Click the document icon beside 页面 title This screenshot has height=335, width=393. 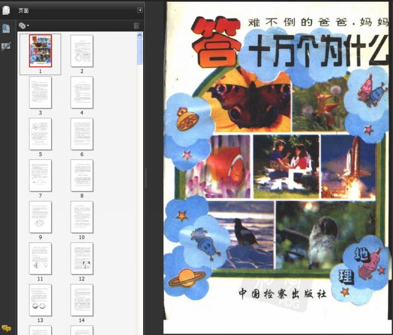point(6,10)
